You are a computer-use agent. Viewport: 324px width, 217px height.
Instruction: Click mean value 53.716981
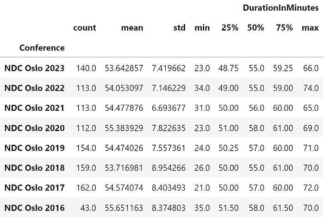tap(124, 168)
